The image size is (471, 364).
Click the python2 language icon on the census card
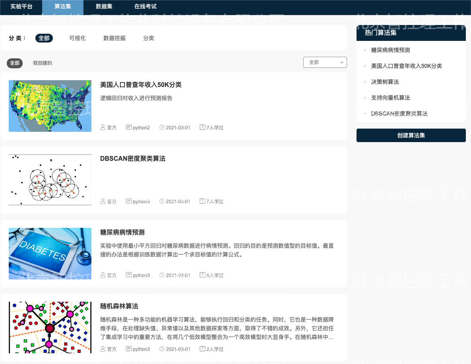point(129,127)
